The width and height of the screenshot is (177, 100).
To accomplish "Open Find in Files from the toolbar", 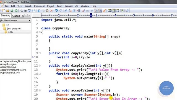I will pos(74,11).
